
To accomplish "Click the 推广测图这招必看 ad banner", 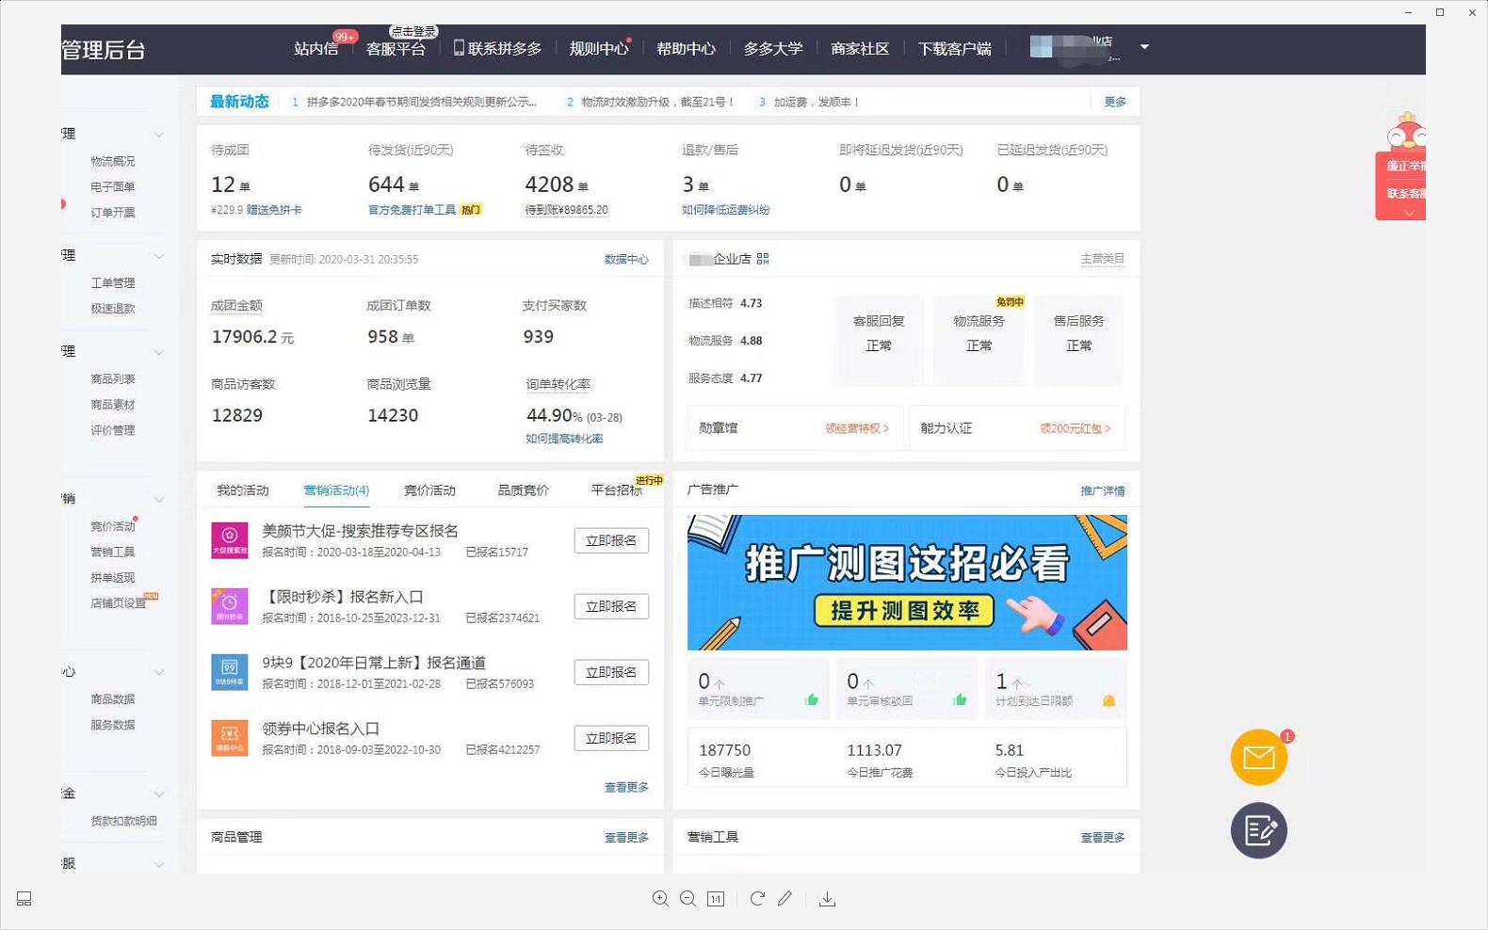I will [x=907, y=583].
